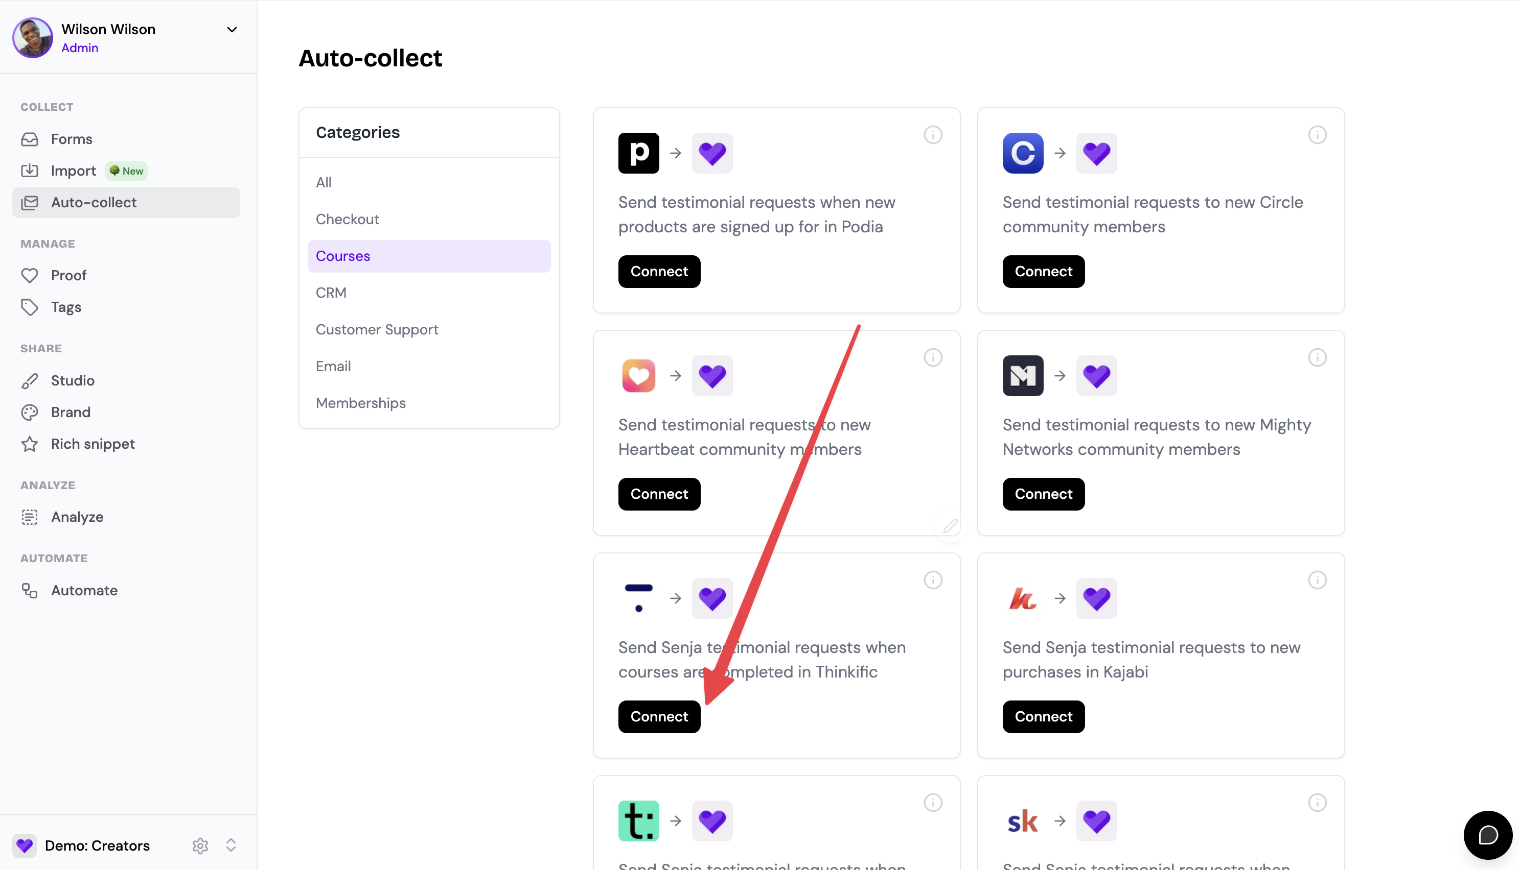The width and height of the screenshot is (1520, 870).
Task: Open the Import page in the sidebar
Action: [x=126, y=171]
